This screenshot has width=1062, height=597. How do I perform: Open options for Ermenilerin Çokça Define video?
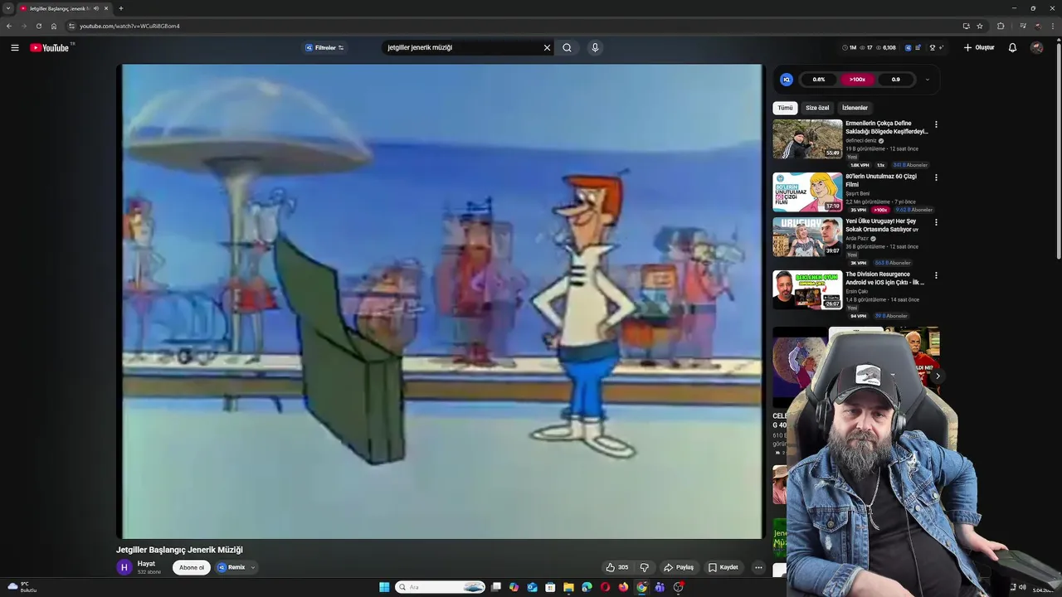936,124
